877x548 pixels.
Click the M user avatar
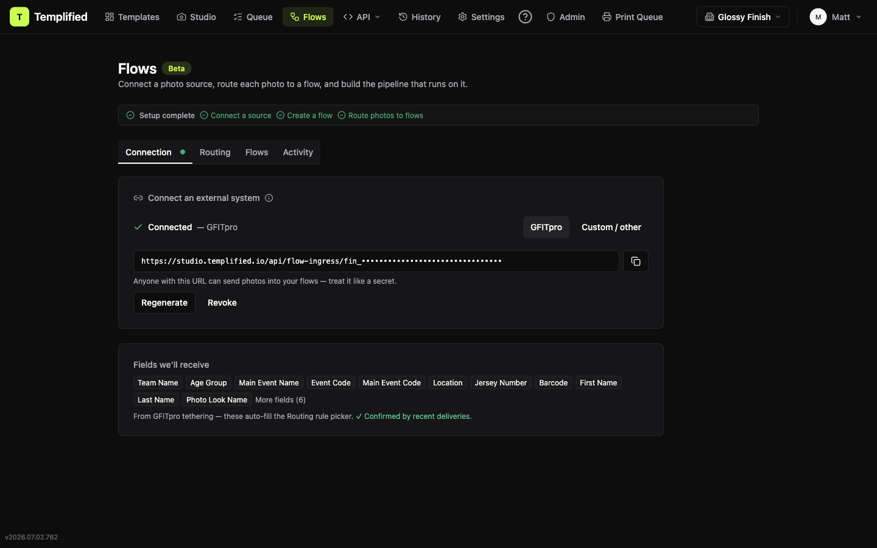(818, 17)
